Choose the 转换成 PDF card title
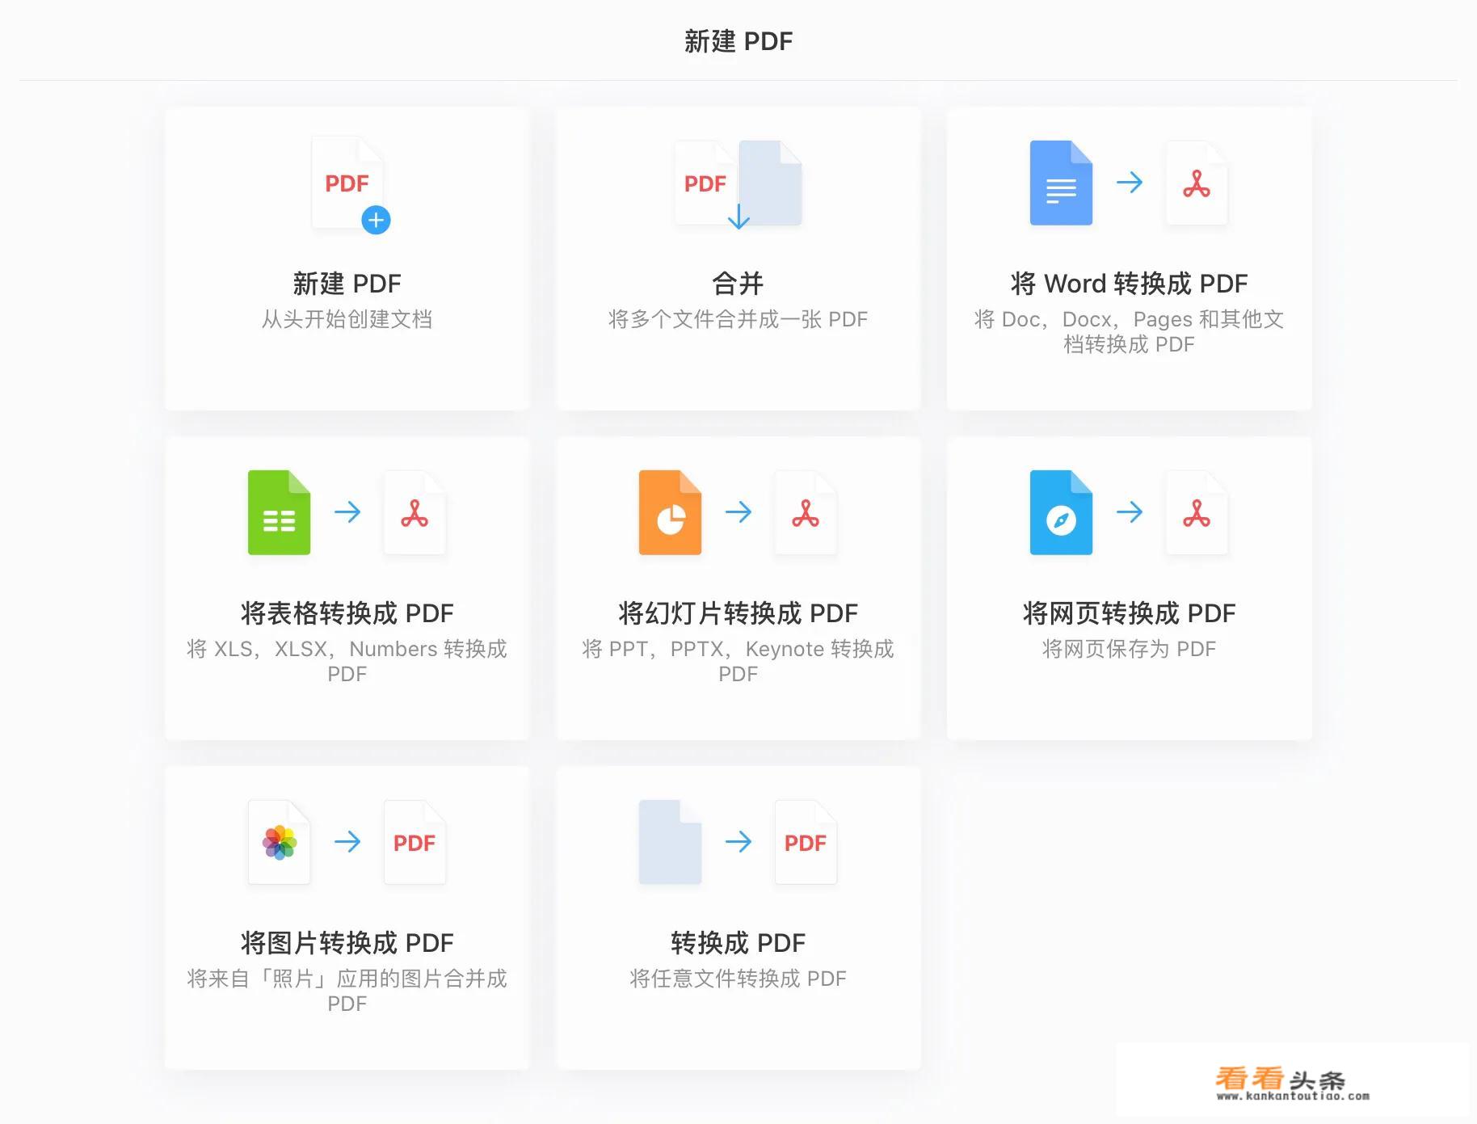The image size is (1477, 1124). (x=738, y=943)
